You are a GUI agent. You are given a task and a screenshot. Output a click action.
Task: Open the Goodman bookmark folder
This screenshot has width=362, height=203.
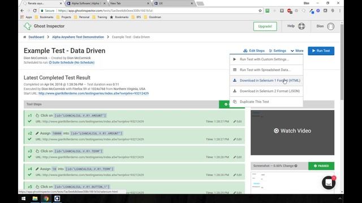point(152,17)
